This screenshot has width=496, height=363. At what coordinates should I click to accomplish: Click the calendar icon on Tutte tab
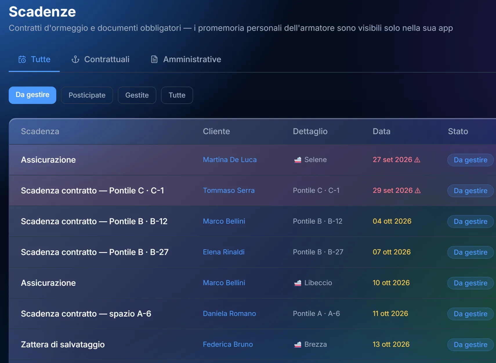(x=22, y=60)
